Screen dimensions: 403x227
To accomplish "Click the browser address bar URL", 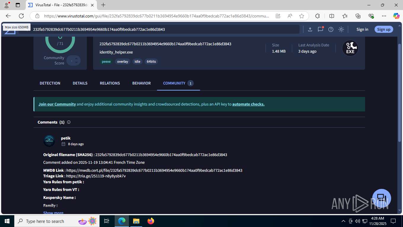I will [x=156, y=16].
